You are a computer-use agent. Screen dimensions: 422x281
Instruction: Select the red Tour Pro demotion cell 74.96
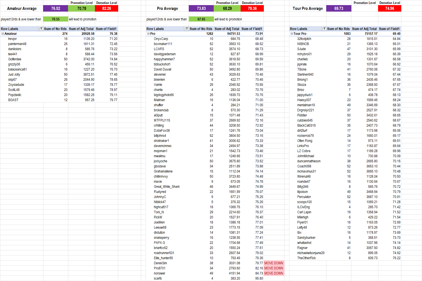tap(390, 8)
